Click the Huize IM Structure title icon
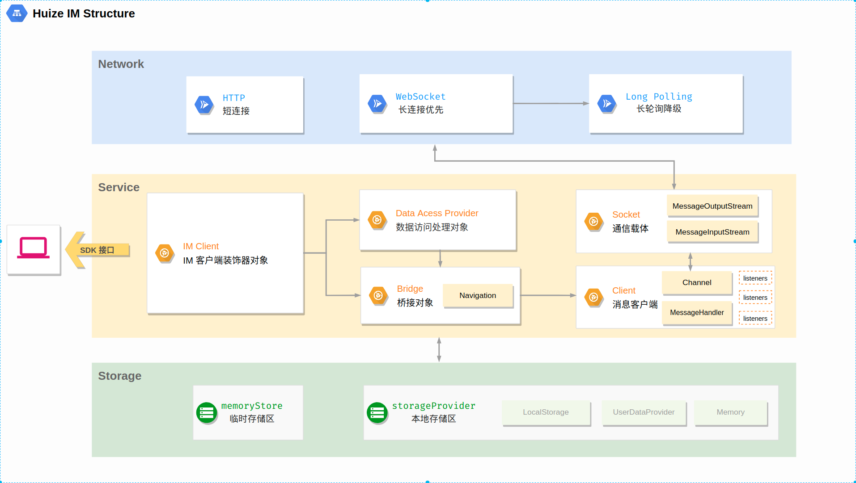This screenshot has height=483, width=856. tap(17, 13)
